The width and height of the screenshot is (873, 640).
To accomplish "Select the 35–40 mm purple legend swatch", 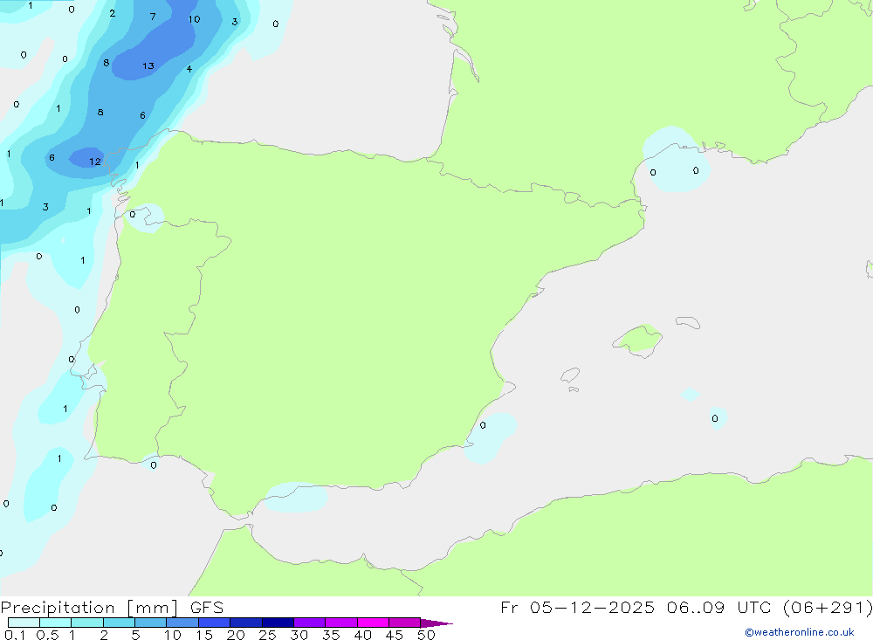I will tap(341, 623).
